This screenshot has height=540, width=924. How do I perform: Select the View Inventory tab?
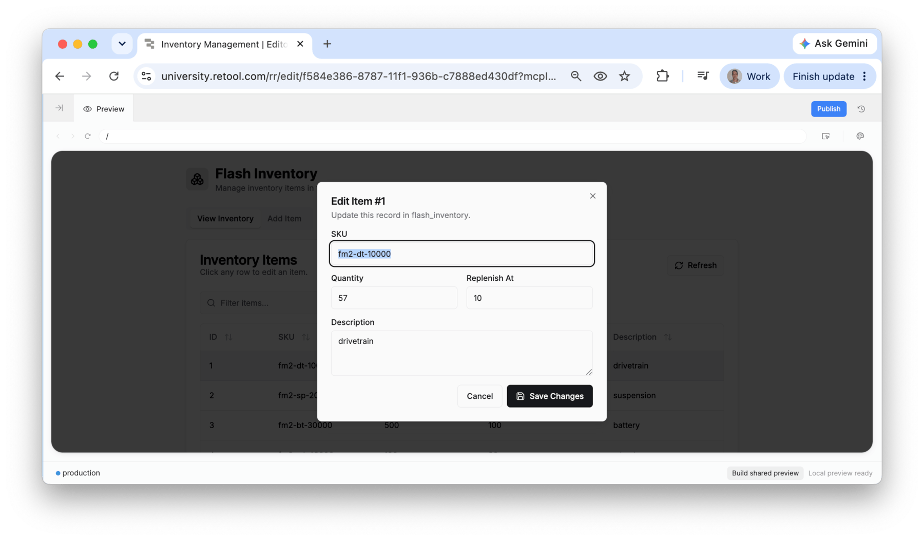pyautogui.click(x=225, y=219)
